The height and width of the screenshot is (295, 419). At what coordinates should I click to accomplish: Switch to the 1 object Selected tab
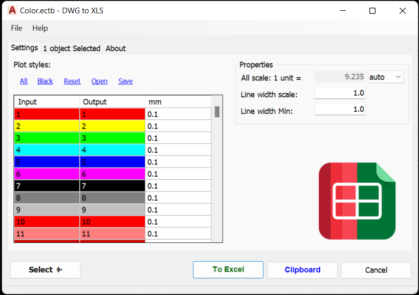click(x=72, y=49)
